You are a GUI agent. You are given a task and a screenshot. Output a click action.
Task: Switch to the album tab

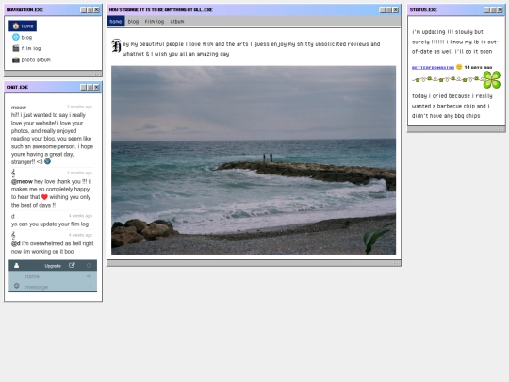(x=177, y=21)
